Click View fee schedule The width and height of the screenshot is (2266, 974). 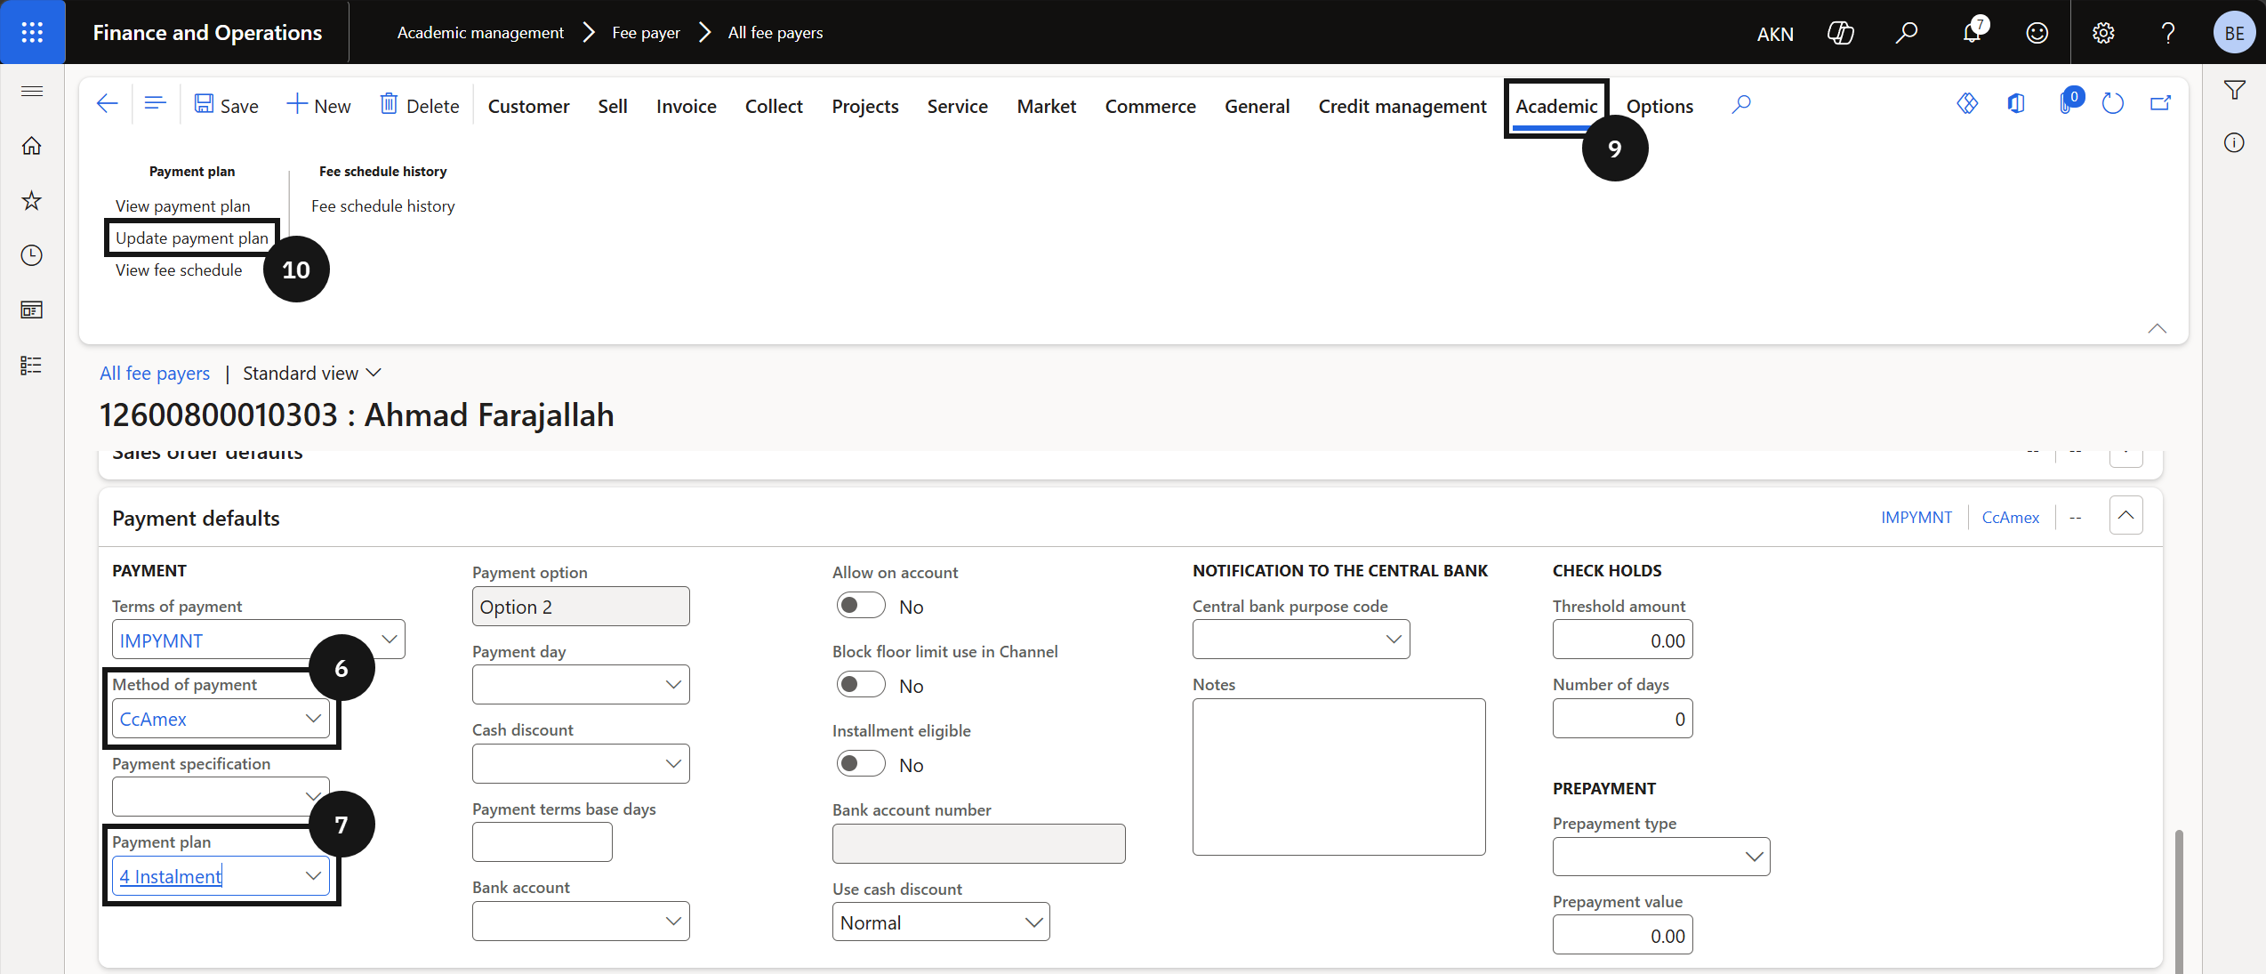(179, 270)
